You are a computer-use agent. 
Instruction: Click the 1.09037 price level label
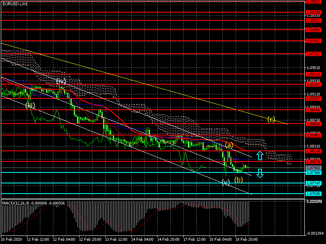313,99
